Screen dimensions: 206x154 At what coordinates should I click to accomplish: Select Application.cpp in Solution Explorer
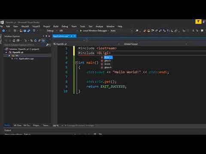[26, 59]
